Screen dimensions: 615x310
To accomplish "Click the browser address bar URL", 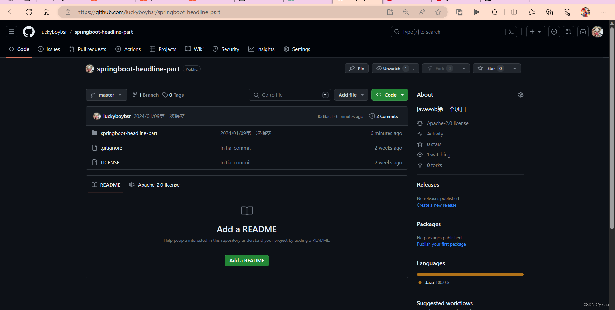I will (x=149, y=12).
